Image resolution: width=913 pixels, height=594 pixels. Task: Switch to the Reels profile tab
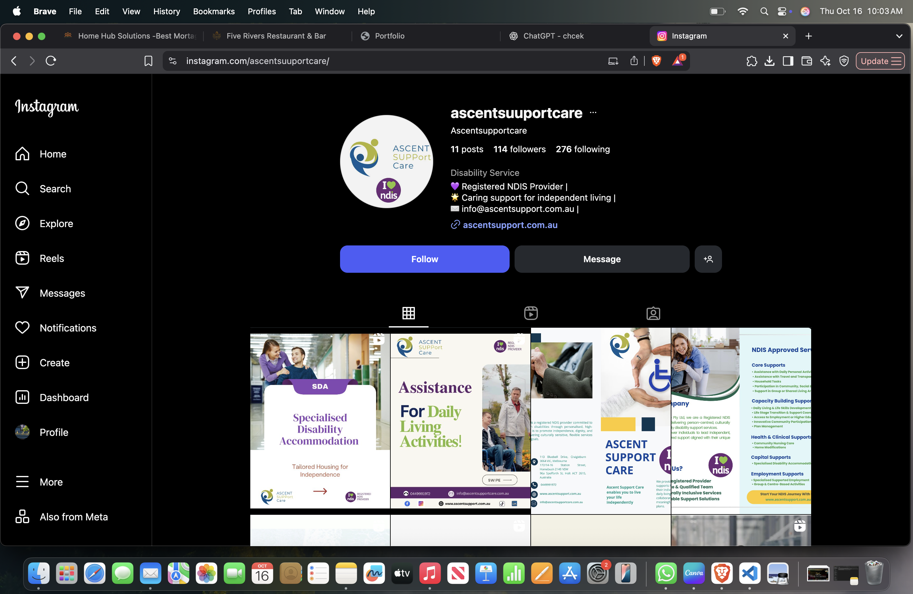coord(530,313)
